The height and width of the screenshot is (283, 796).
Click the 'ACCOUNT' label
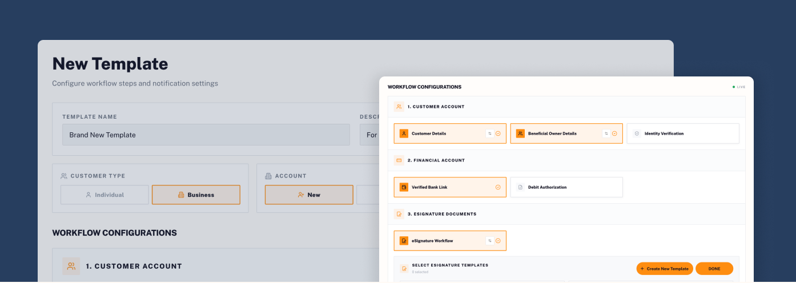291,176
